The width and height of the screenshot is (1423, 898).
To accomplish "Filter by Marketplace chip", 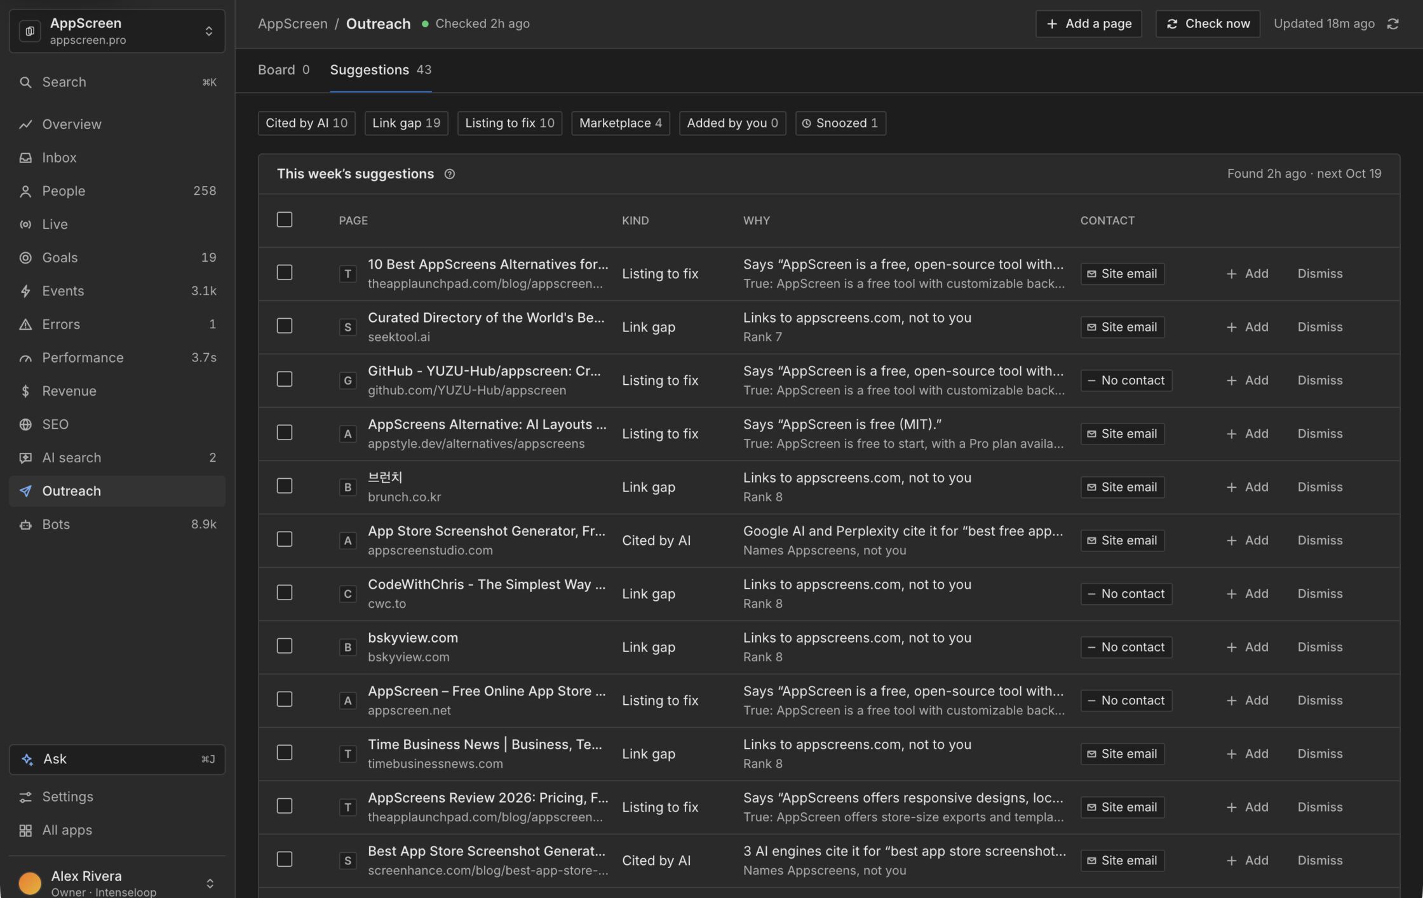I will pos(621,123).
